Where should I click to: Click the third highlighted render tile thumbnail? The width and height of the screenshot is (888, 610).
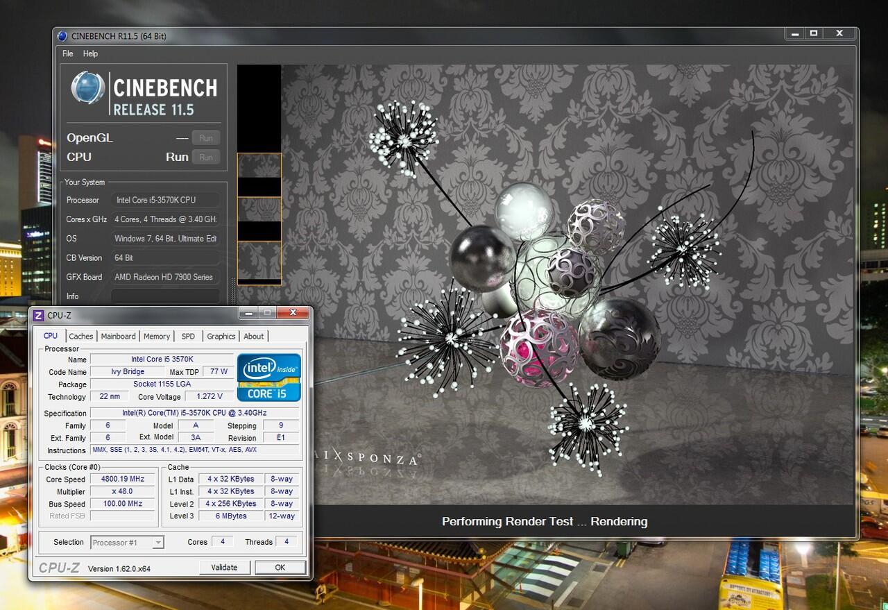(259, 264)
